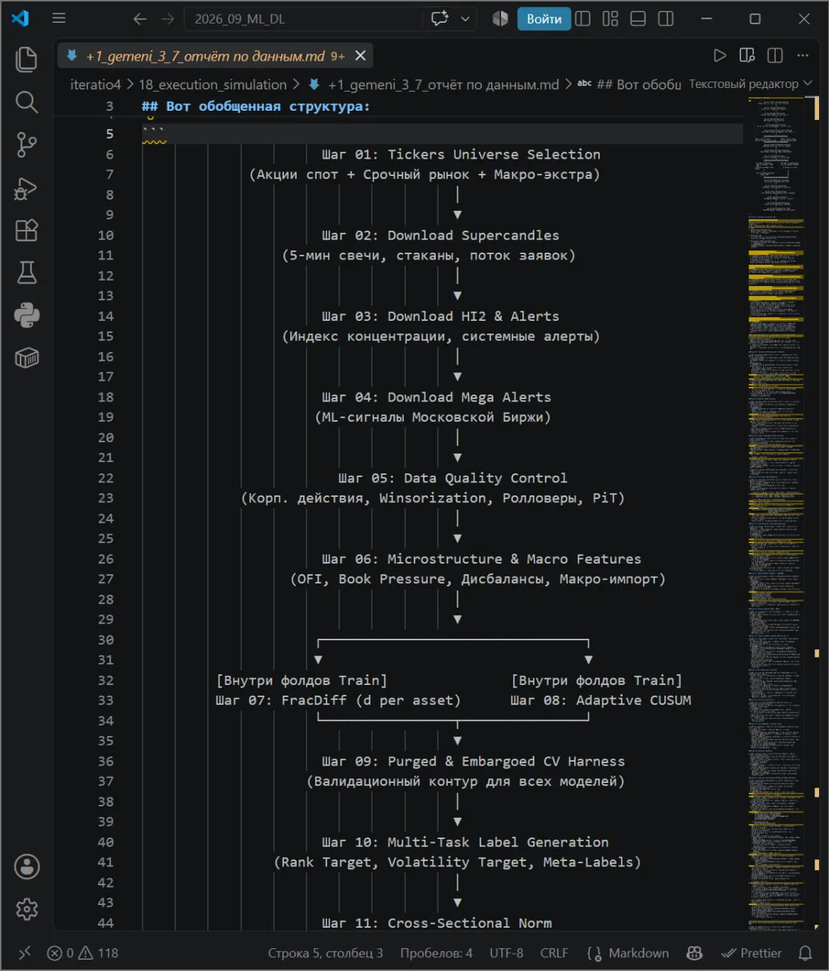Go back with the left arrow
Screen dimensions: 829x971
[x=140, y=19]
